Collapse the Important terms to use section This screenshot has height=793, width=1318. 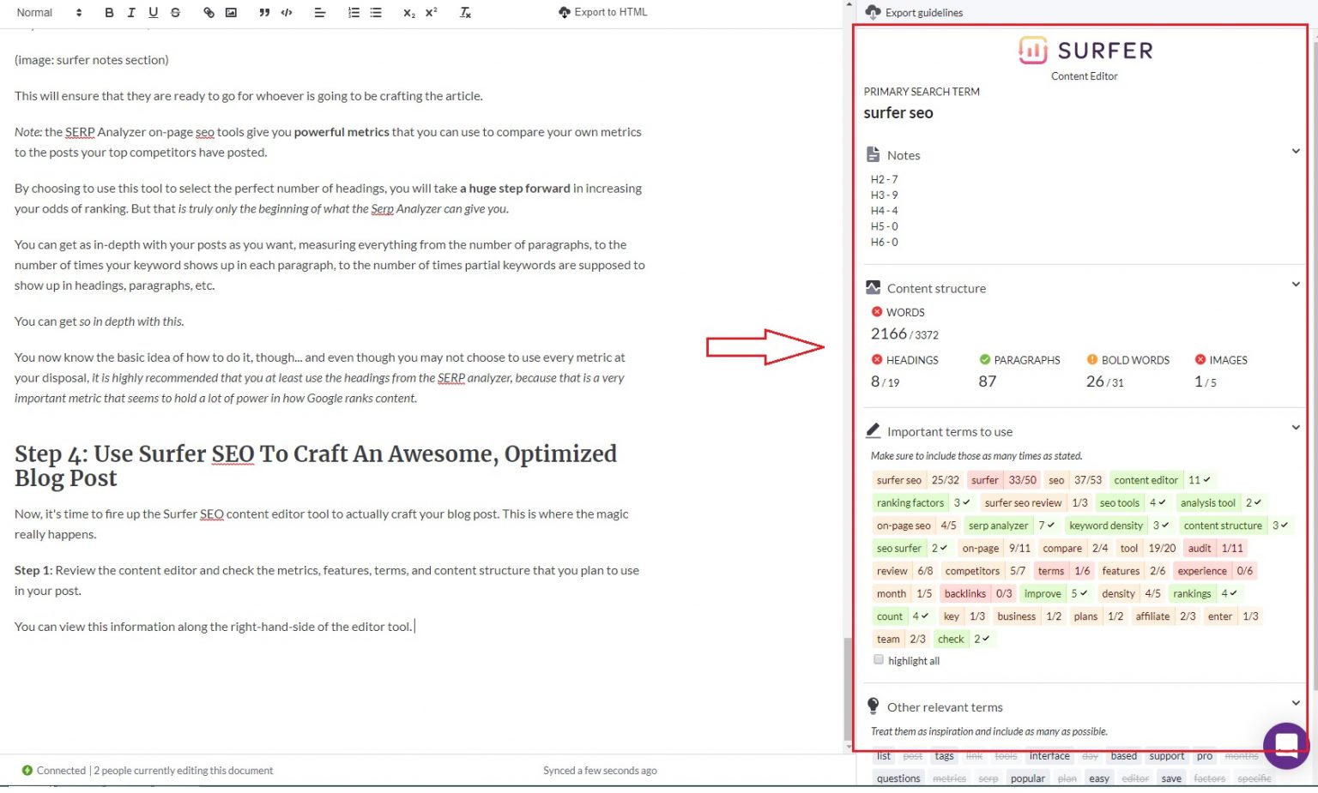[x=1295, y=428]
